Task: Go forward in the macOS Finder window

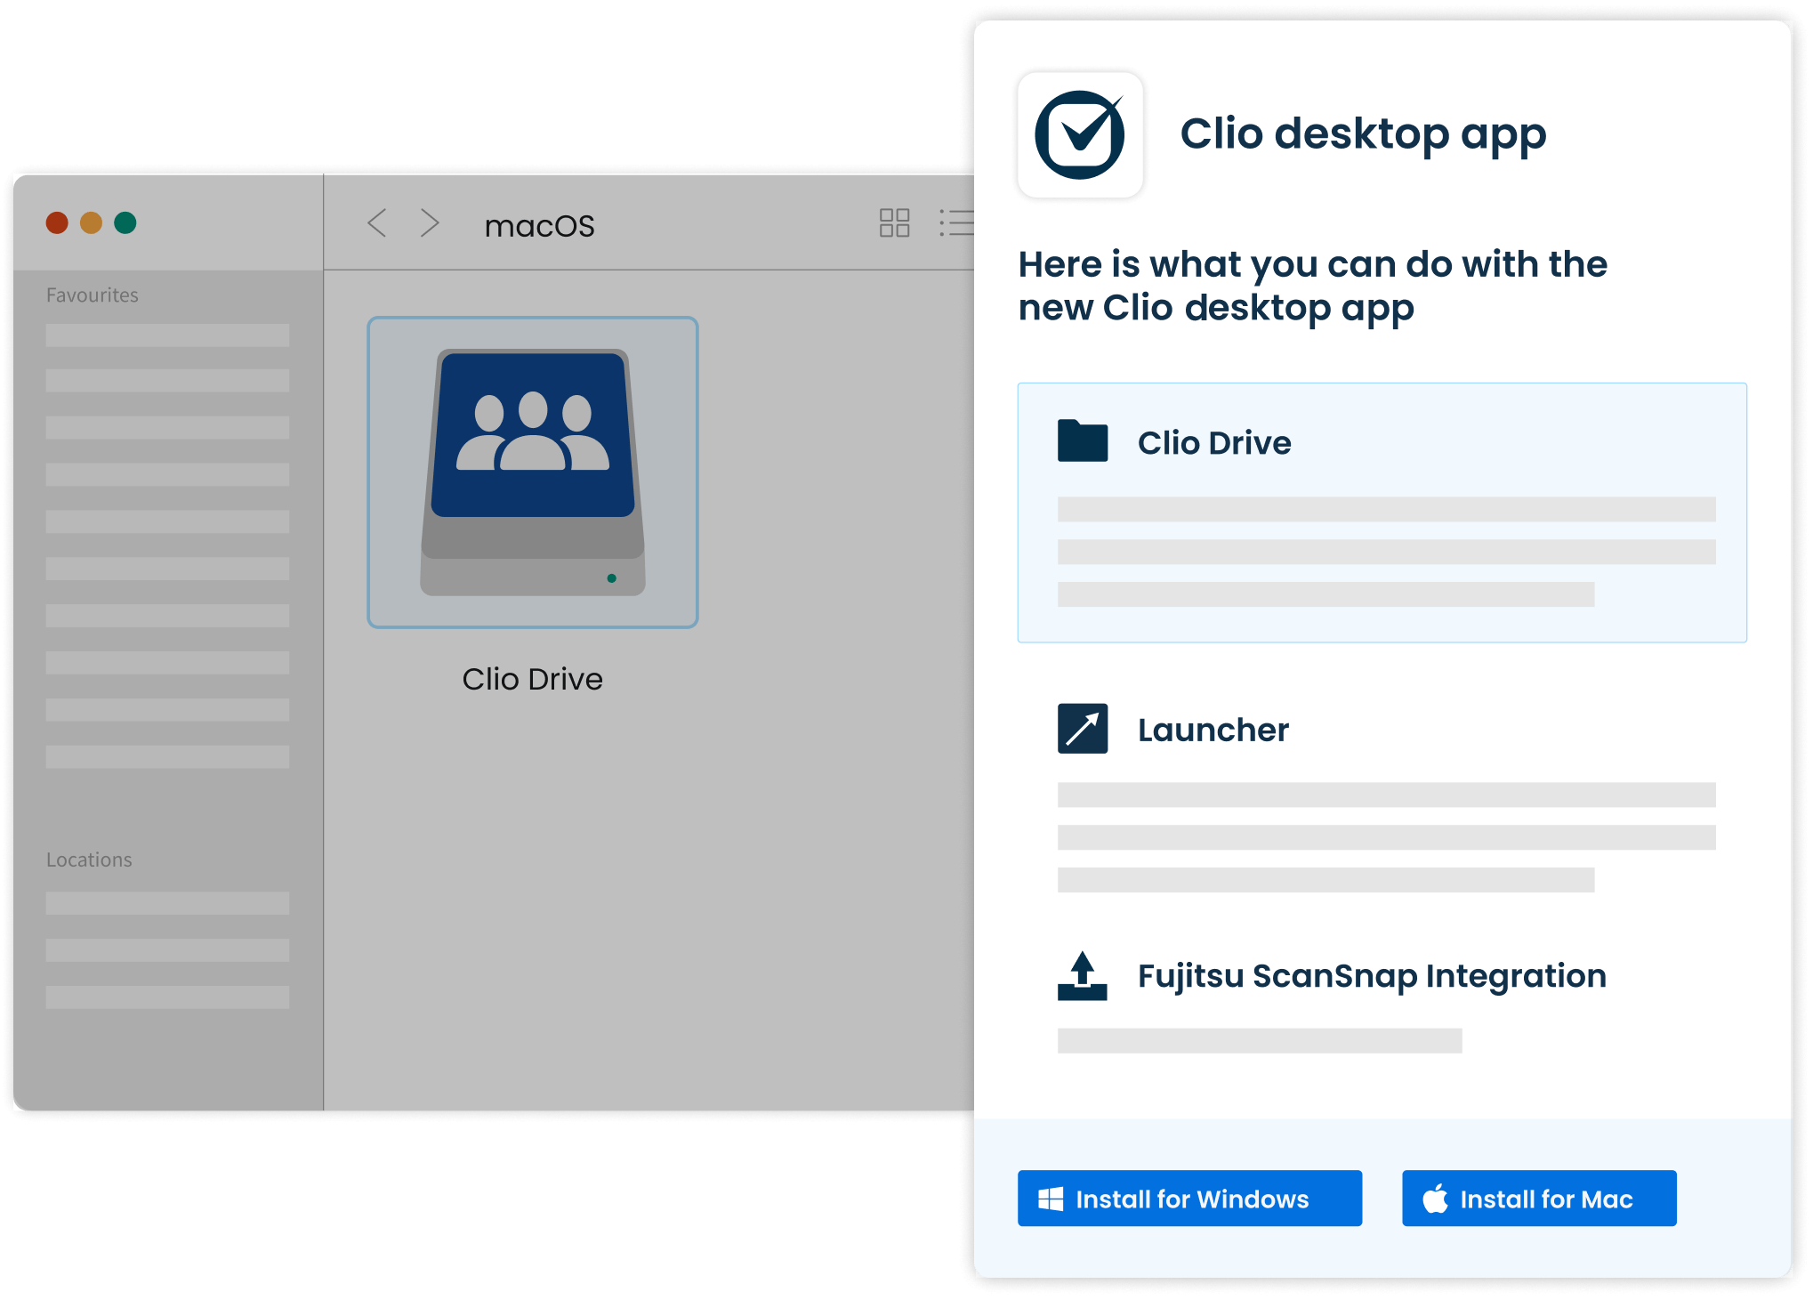Action: (430, 223)
